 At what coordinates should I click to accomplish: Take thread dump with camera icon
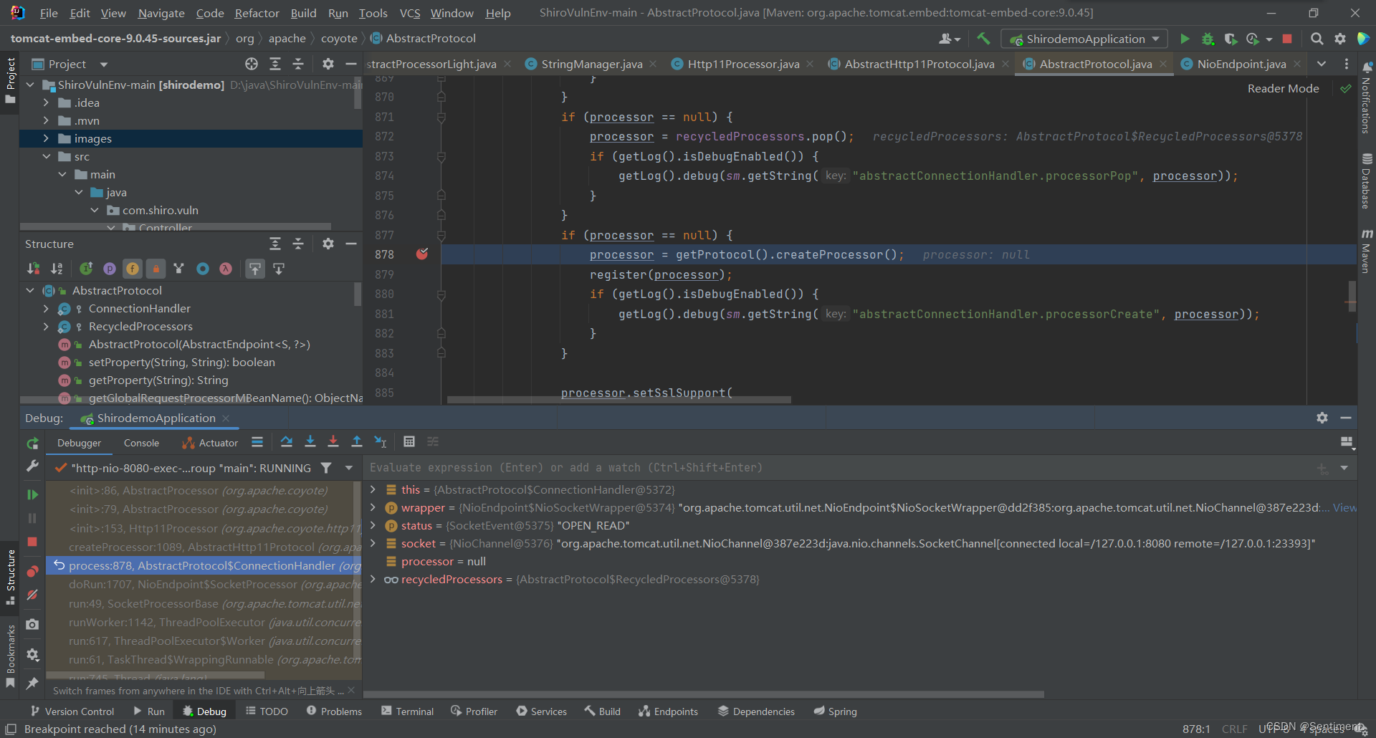(x=32, y=625)
